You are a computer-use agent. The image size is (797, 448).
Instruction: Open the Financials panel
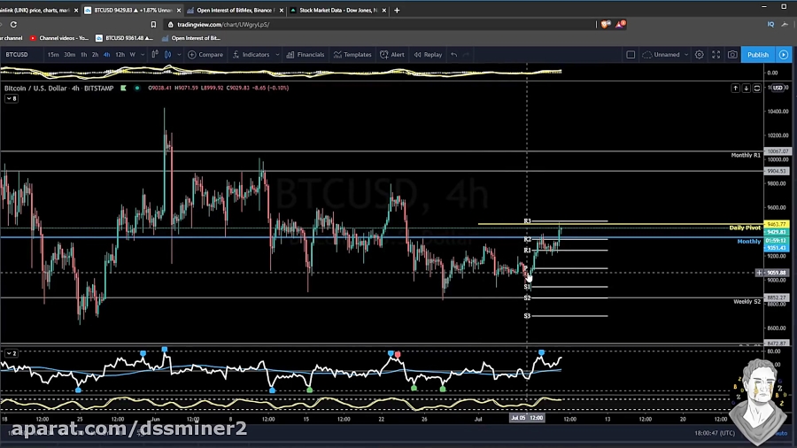click(x=306, y=55)
